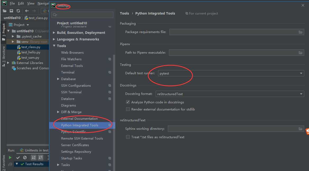Toggle Analyze Python code in docstrings
309x171 pixels.
pos(128,102)
